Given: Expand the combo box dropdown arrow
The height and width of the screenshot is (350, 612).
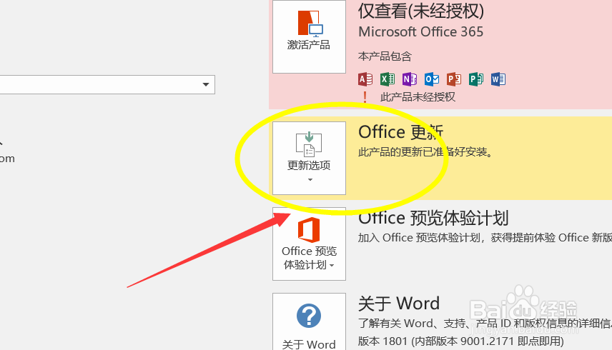Looking at the screenshot, I should (x=206, y=84).
